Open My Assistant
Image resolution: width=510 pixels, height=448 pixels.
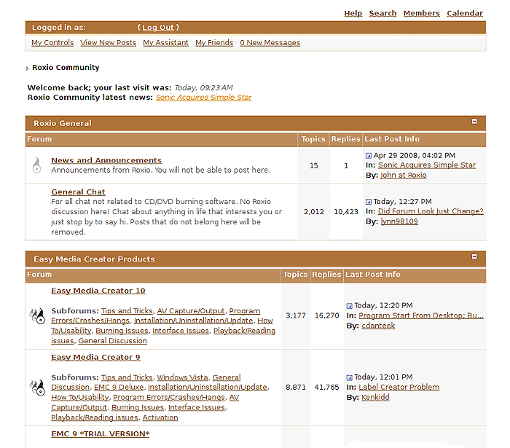click(x=165, y=42)
